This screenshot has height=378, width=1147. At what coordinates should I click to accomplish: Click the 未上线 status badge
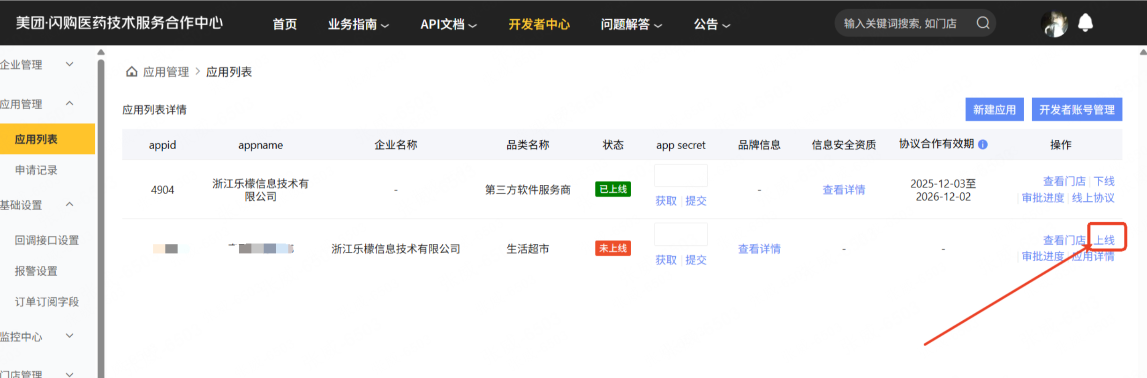(613, 248)
